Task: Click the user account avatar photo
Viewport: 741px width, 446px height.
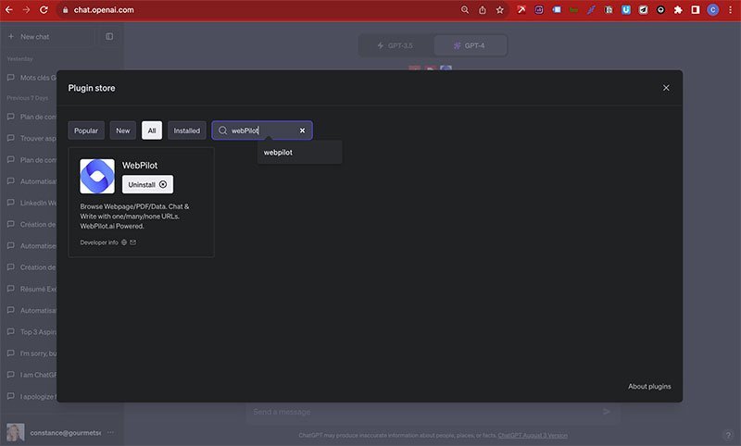Action: point(15,432)
